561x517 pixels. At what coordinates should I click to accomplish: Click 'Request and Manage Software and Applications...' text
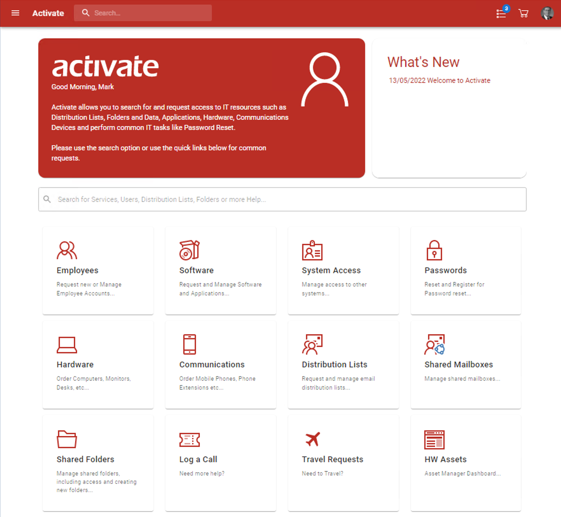tap(220, 289)
